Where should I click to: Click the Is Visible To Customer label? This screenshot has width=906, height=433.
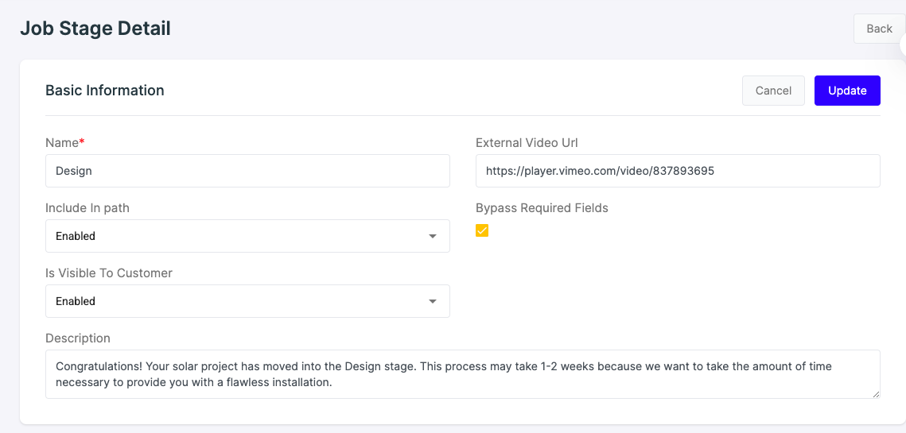(109, 273)
